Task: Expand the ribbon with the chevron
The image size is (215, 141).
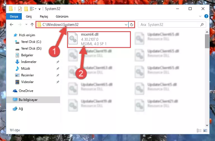Action: tap(200, 16)
